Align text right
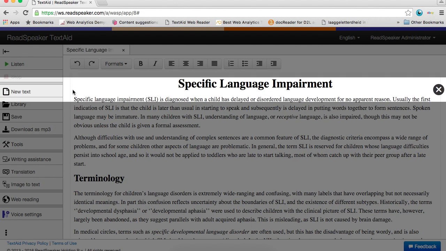 coord(200,64)
